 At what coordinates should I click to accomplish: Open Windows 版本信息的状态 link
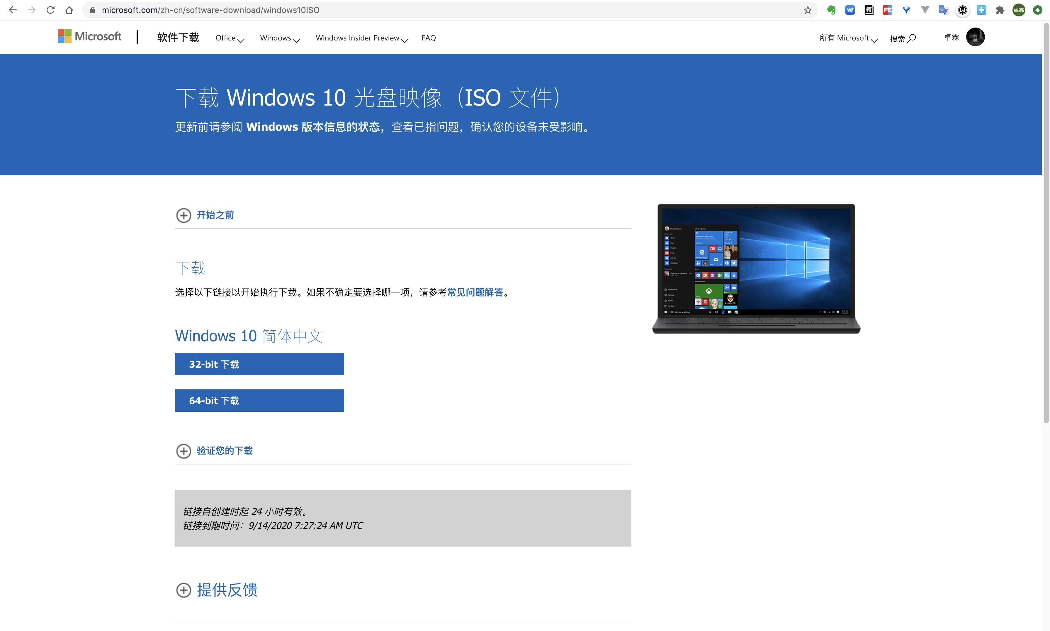click(x=313, y=127)
